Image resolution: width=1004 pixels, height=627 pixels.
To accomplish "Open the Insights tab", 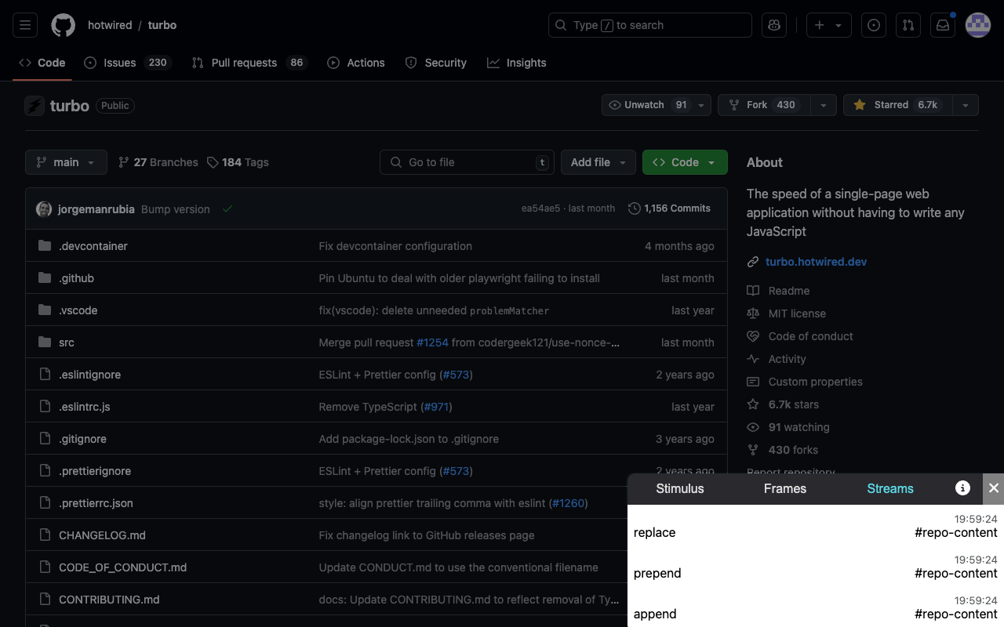I will [516, 63].
